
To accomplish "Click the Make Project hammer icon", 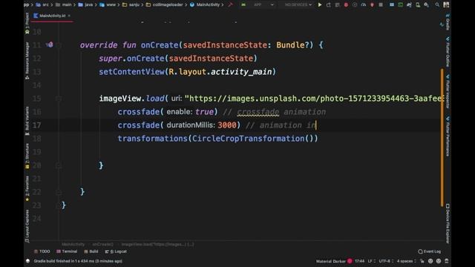I will [231, 4].
